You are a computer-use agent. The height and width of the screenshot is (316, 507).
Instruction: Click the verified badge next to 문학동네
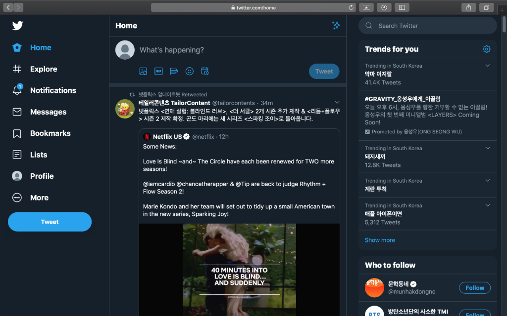413,284
